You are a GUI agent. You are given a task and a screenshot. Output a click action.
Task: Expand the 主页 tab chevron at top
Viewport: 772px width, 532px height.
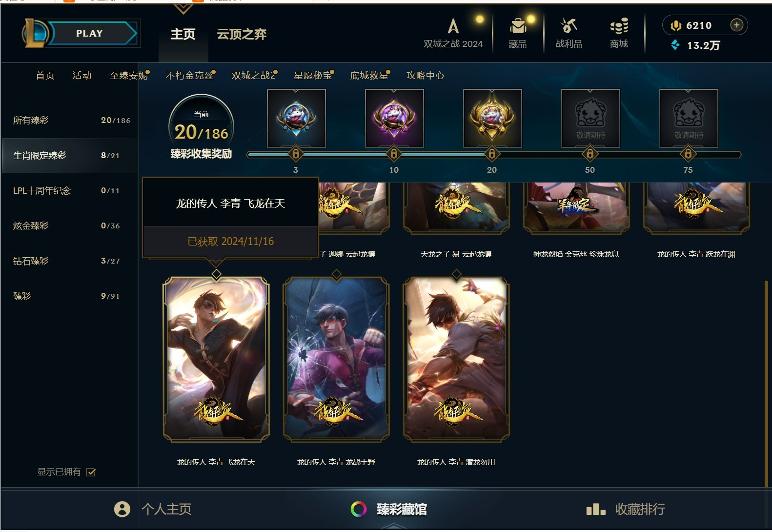(183, 8)
